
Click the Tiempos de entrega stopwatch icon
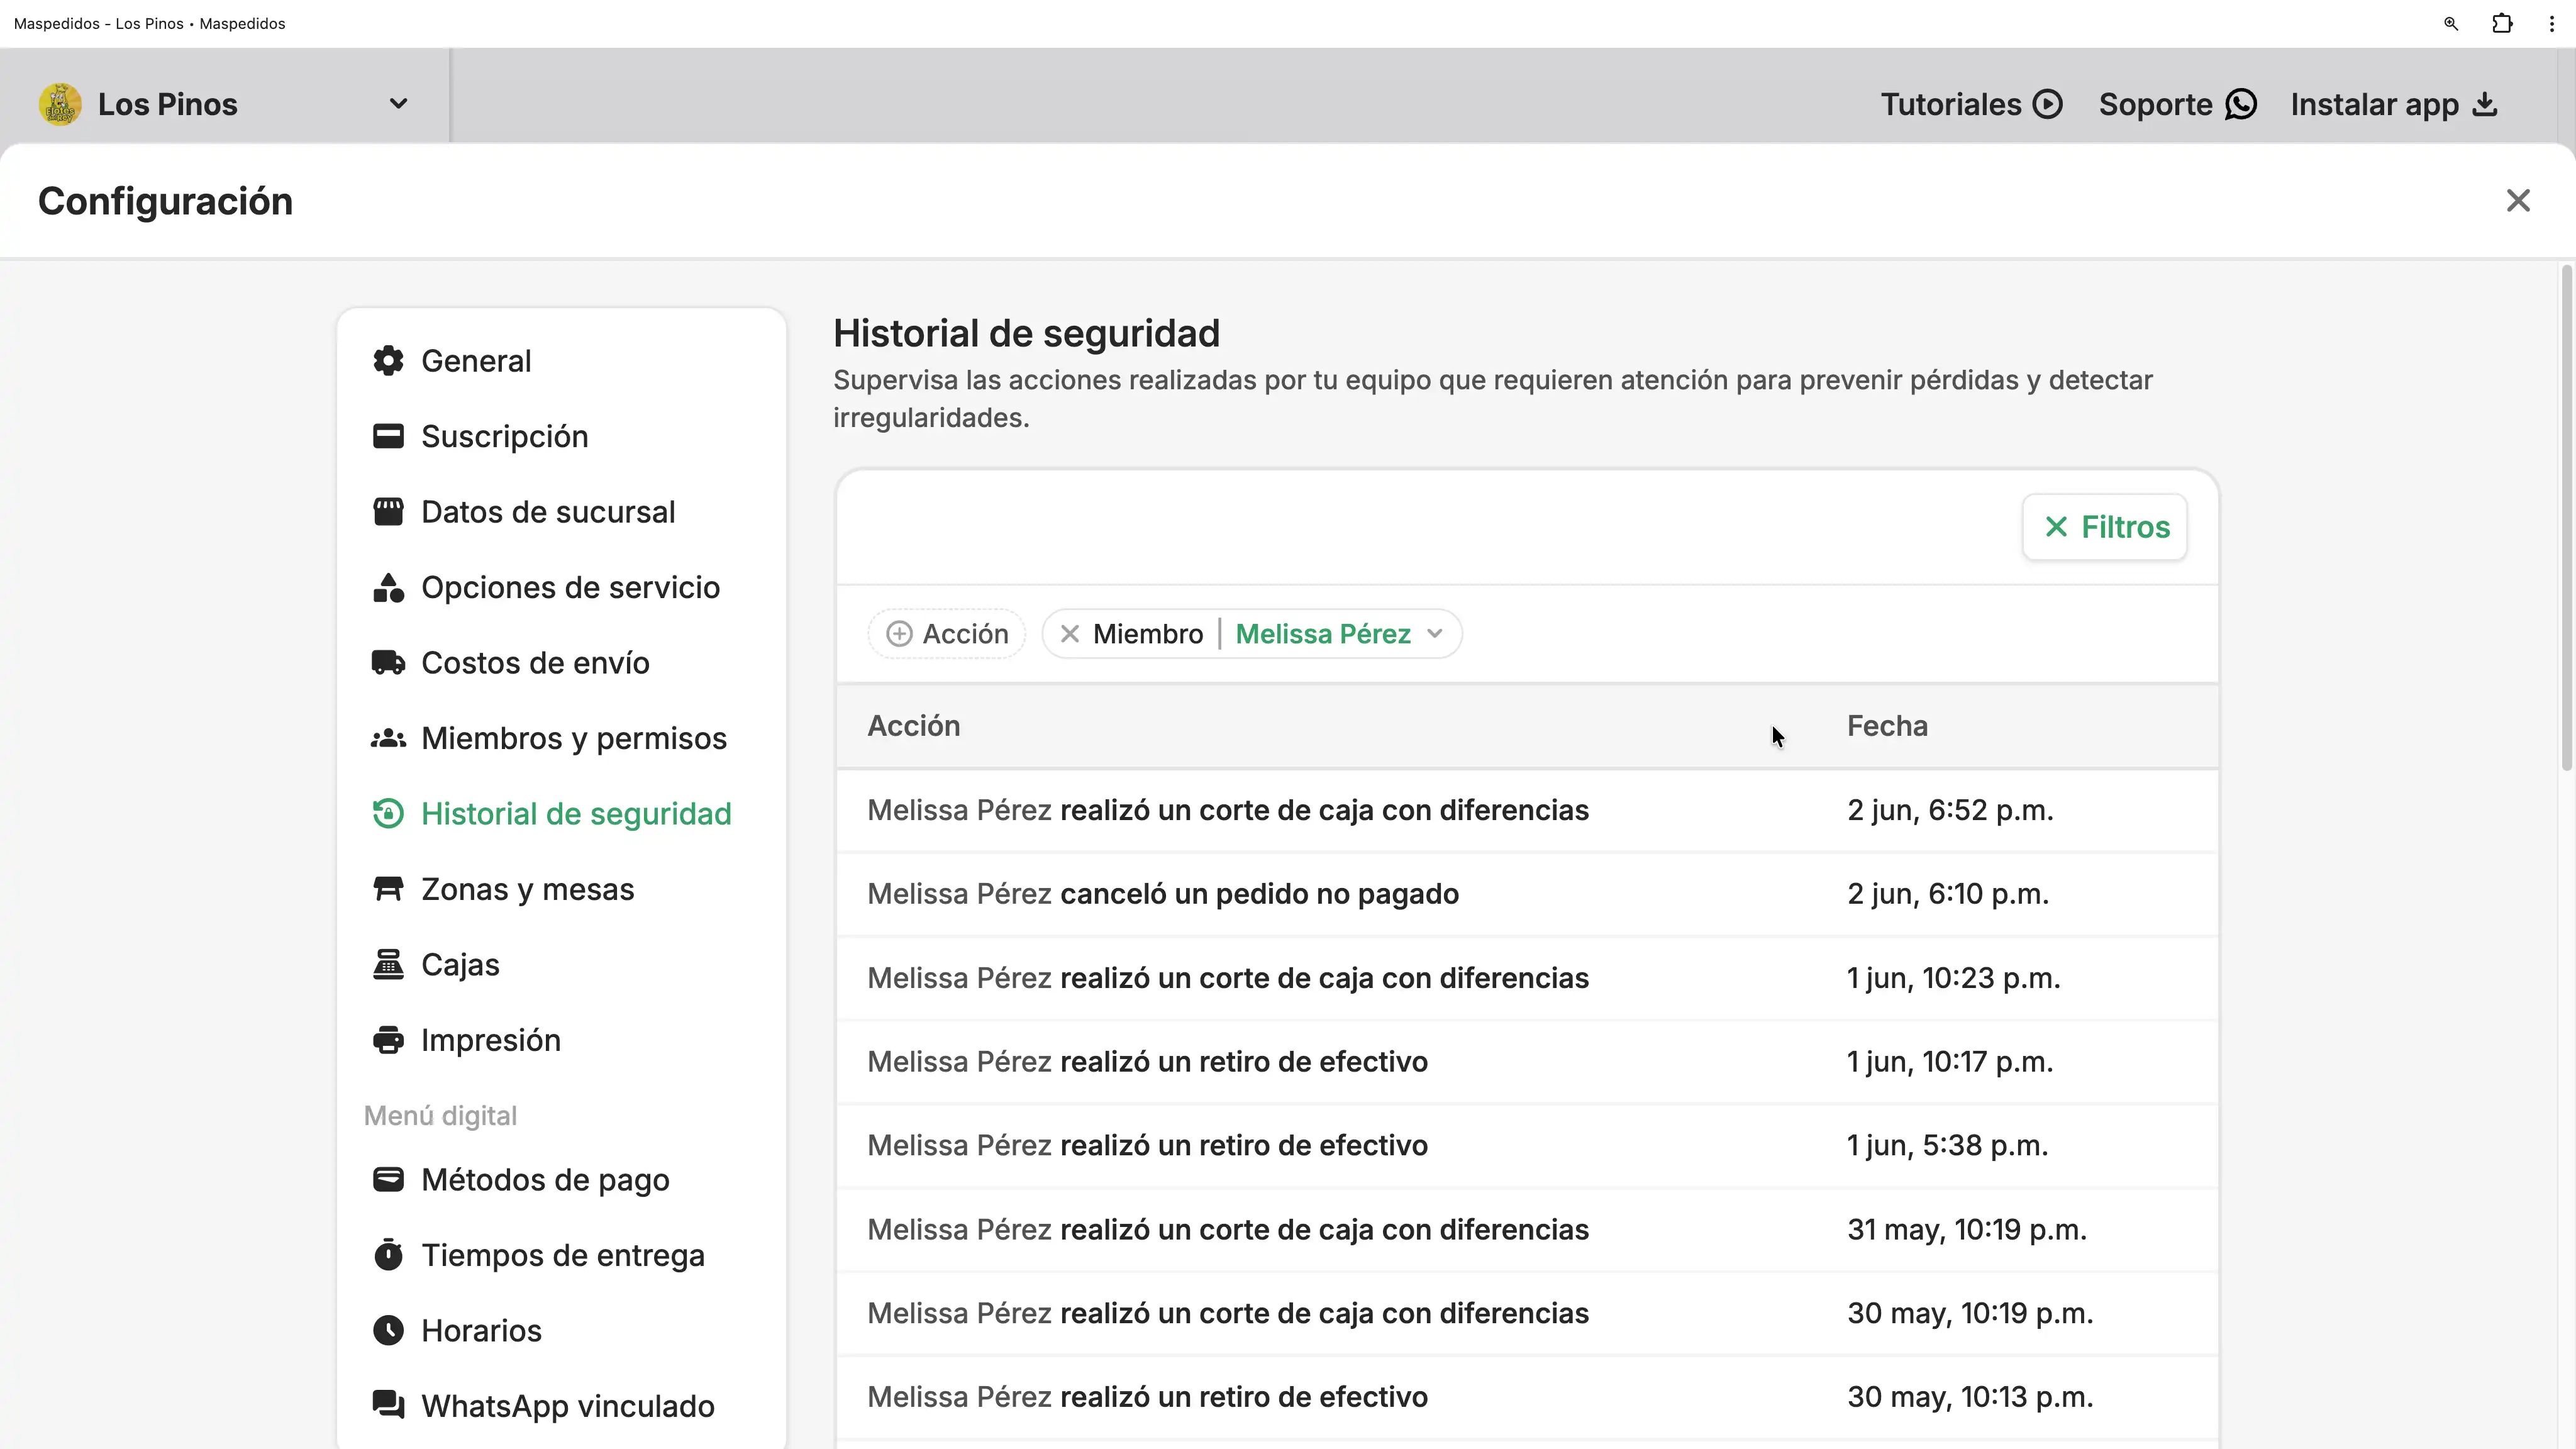click(388, 1255)
